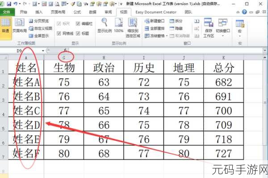
Task: Click cell 姓名C
Action: [26, 110]
